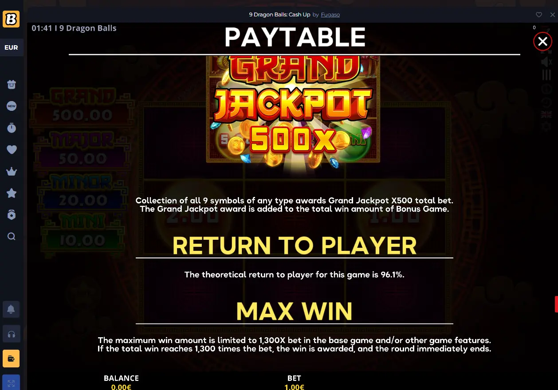Open the stopwatch icon in sidebar
Viewport: 558px width, 390px height.
click(12, 128)
